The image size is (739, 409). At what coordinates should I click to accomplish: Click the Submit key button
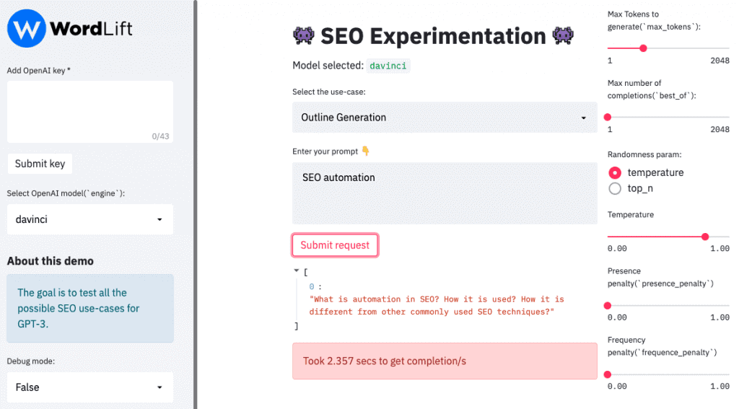click(40, 164)
